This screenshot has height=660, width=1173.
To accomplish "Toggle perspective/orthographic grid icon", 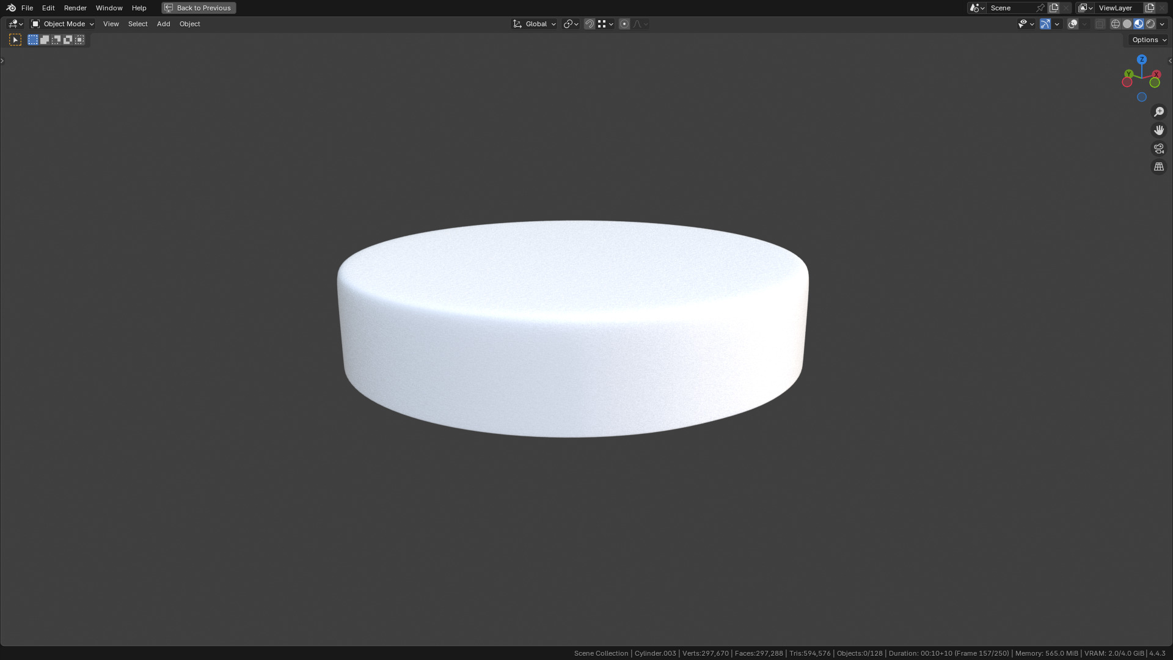I will pyautogui.click(x=1159, y=167).
